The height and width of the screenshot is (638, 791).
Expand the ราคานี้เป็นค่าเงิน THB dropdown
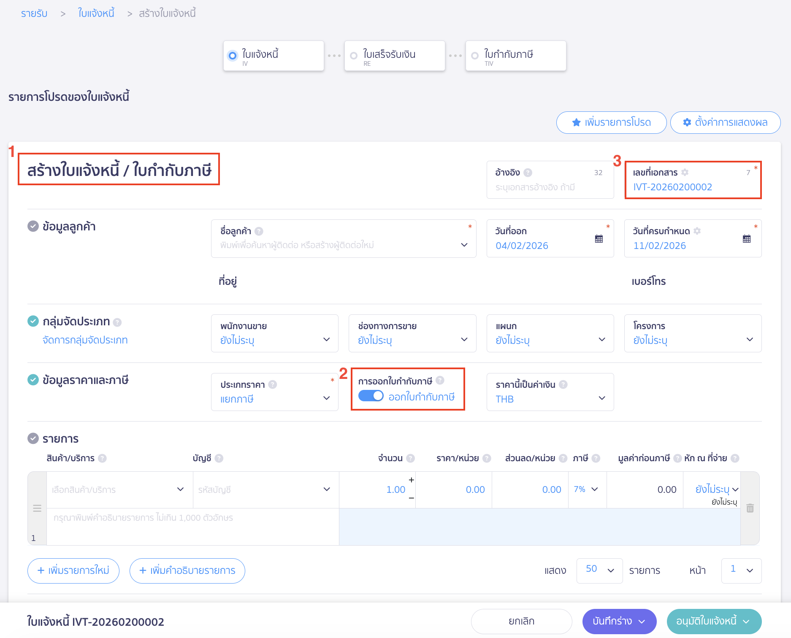pyautogui.click(x=550, y=392)
